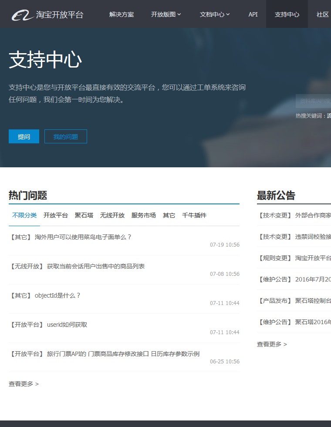Switch to the 其它 tab

[x=169, y=215]
